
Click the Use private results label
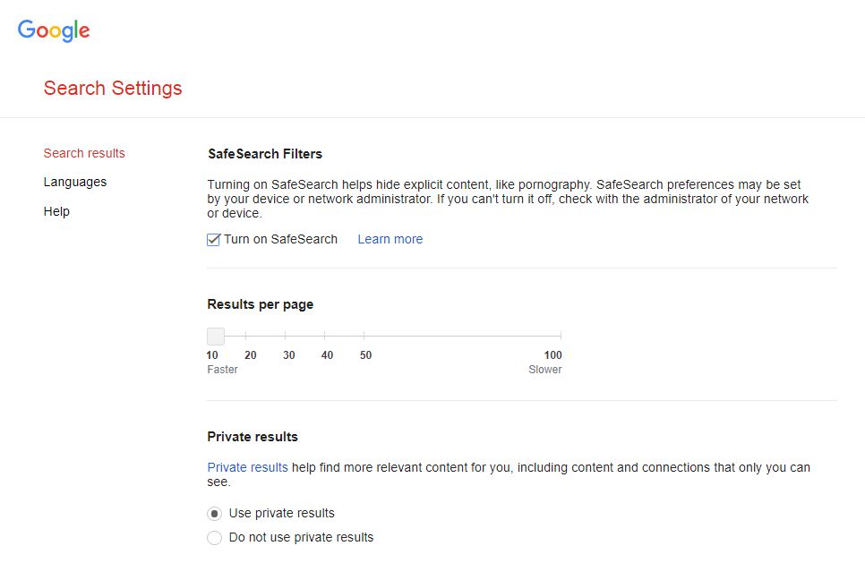coord(281,513)
